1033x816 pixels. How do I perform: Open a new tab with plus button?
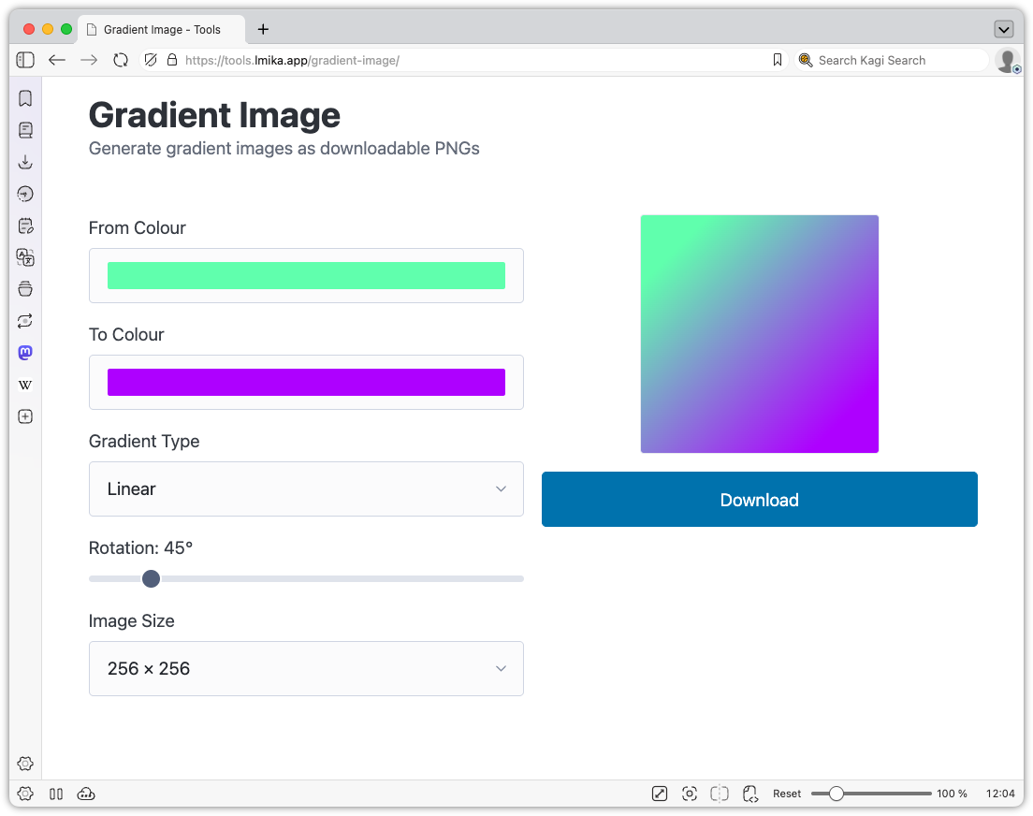(x=263, y=29)
